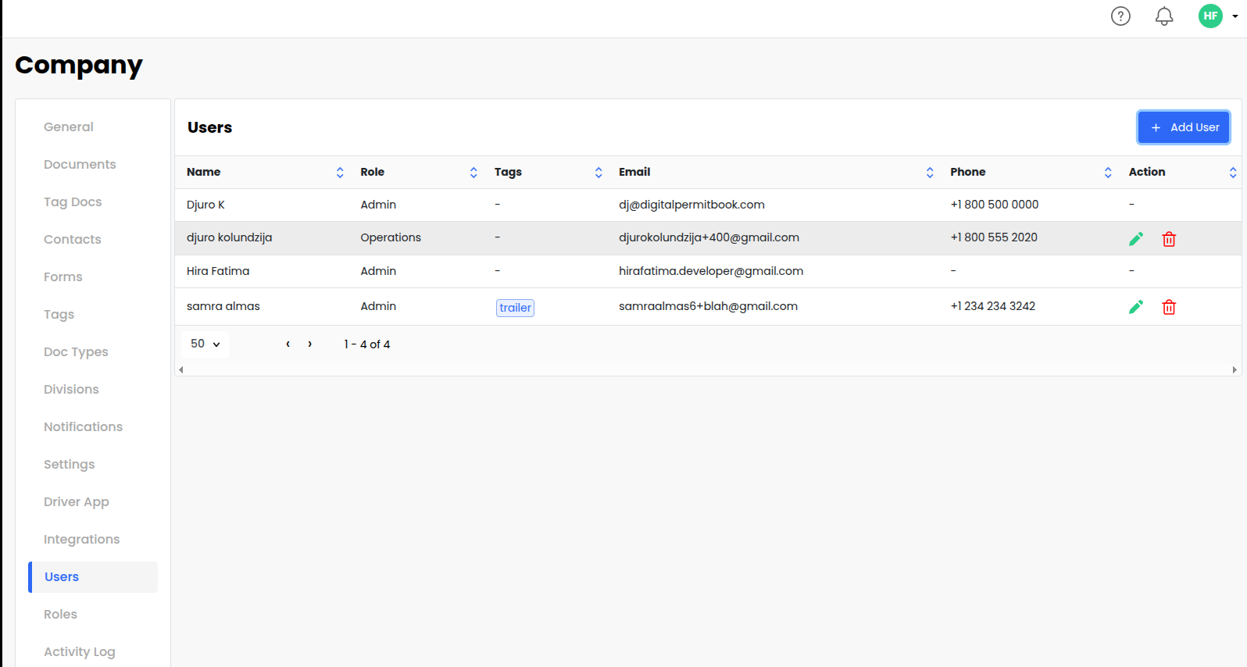Expand the account menu caret
Viewport: 1247px width, 667px height.
pos(1235,16)
